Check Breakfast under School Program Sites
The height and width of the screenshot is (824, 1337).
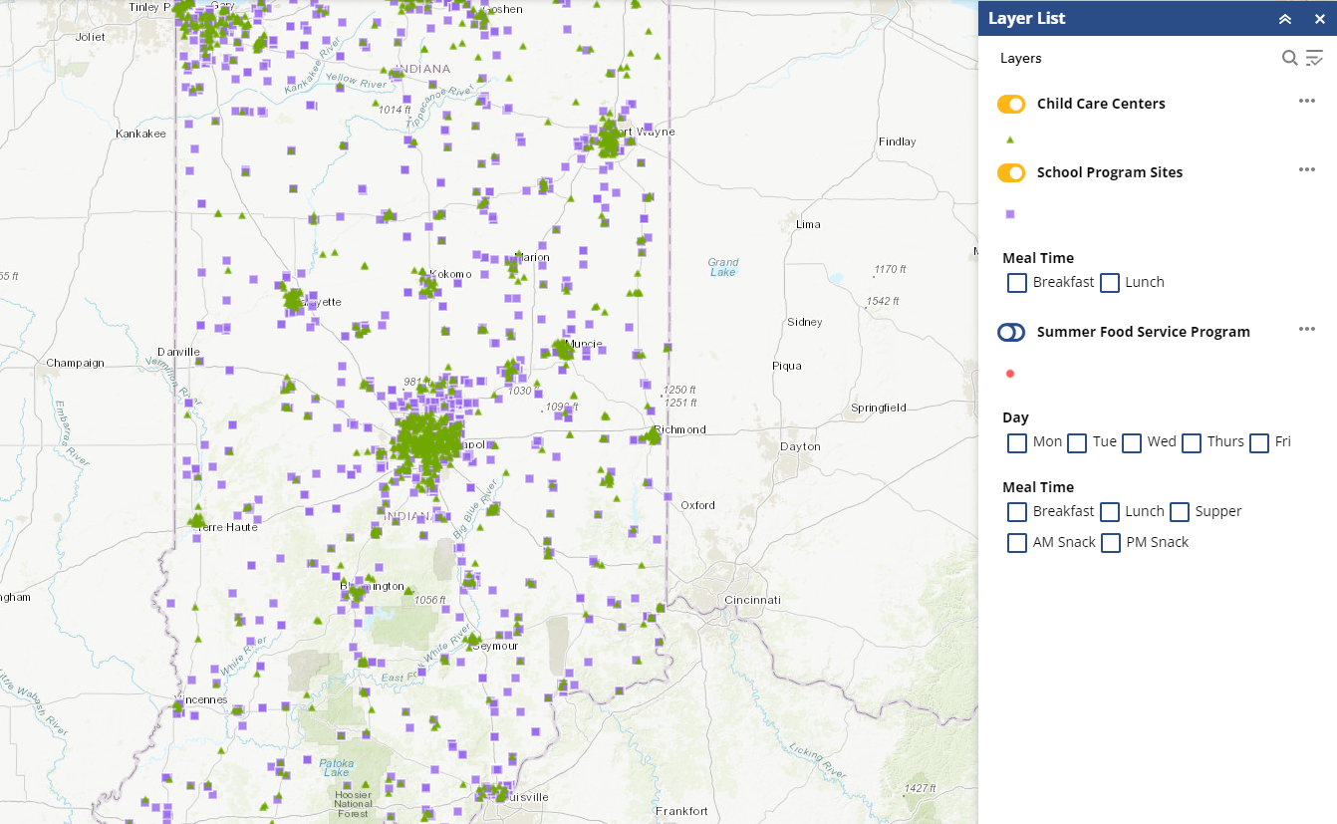click(x=1017, y=283)
